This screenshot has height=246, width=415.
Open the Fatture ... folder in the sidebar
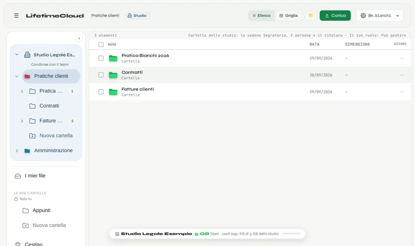point(51,121)
